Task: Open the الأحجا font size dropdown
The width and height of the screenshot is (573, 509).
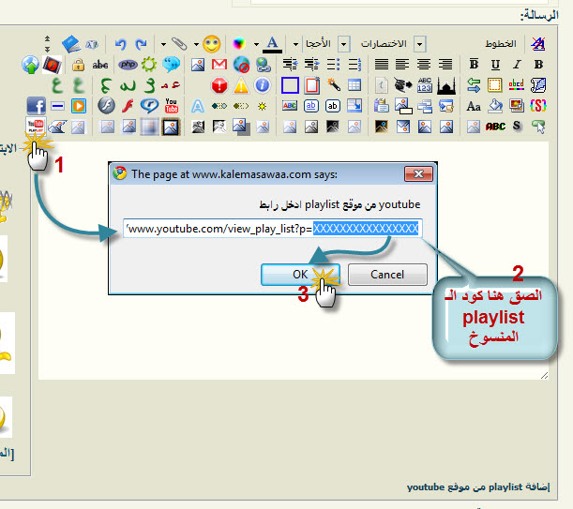Action: click(x=343, y=44)
